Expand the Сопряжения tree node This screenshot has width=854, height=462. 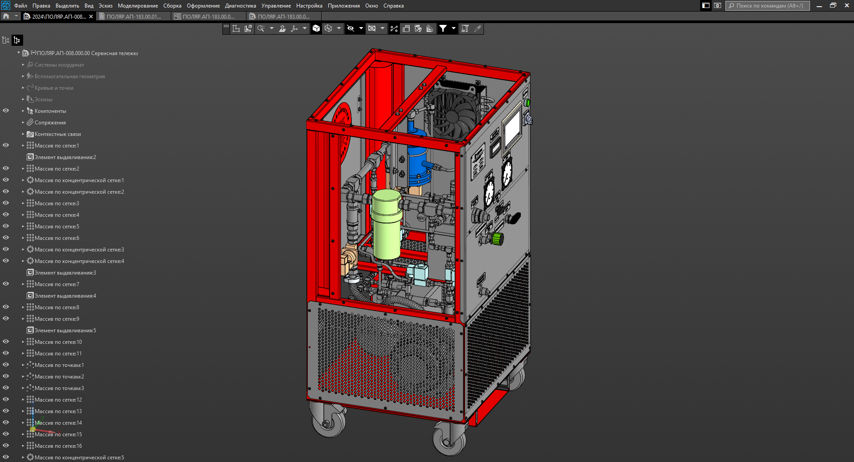point(23,123)
